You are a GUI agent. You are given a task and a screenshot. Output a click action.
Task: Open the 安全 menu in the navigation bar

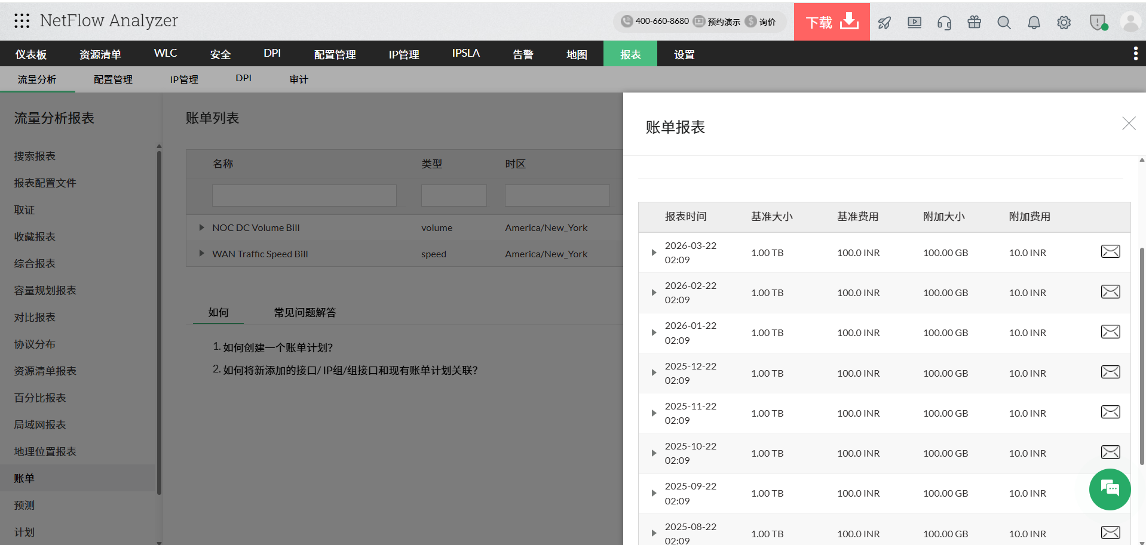220,54
